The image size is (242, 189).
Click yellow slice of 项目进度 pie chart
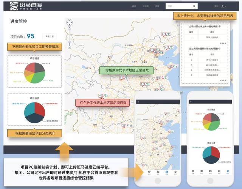point(30,78)
